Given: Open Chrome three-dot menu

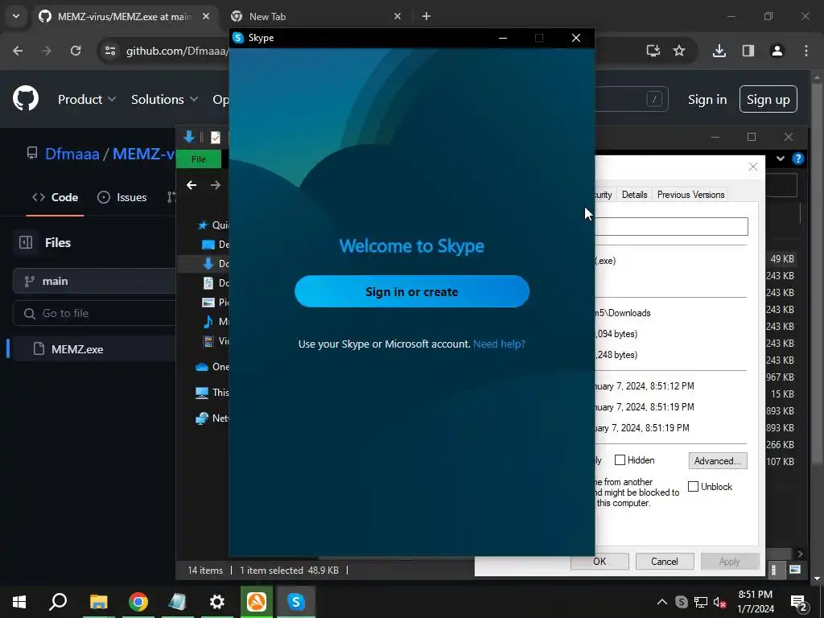Looking at the screenshot, I should point(806,51).
